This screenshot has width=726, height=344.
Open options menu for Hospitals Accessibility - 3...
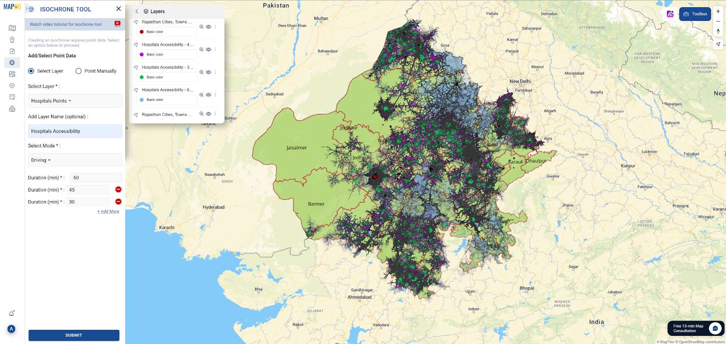click(x=215, y=72)
